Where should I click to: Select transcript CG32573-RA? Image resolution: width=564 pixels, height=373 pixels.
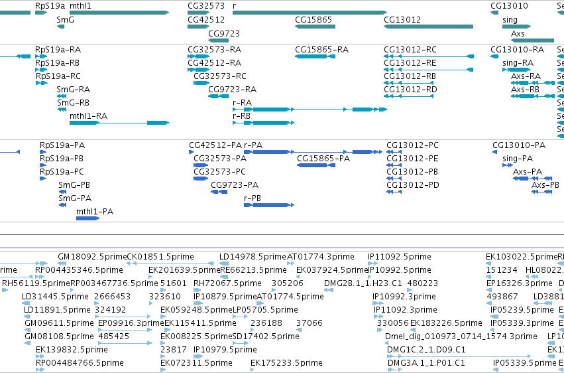coord(199,56)
